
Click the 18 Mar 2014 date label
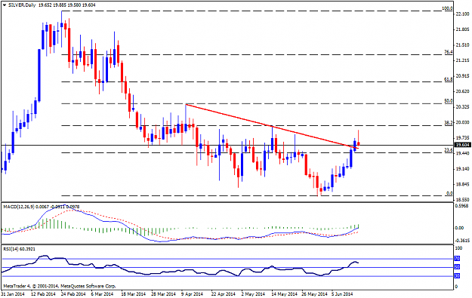134,293
